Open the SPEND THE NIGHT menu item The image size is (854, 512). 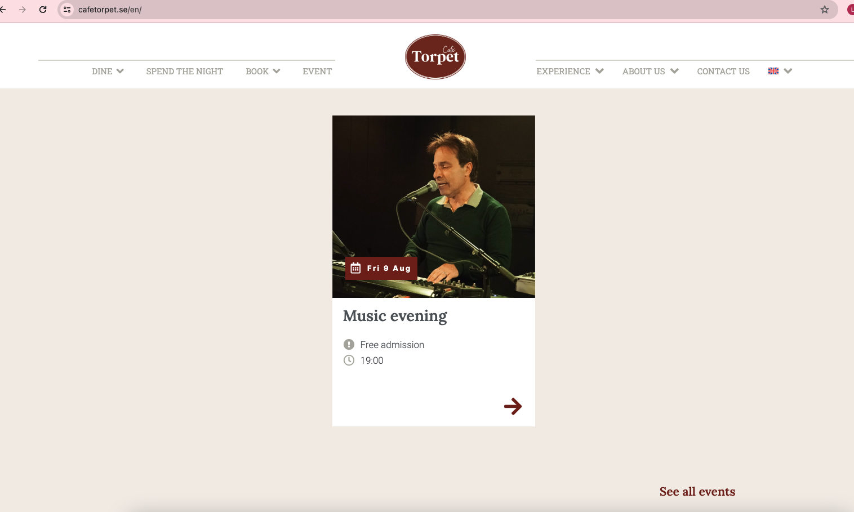coord(184,72)
